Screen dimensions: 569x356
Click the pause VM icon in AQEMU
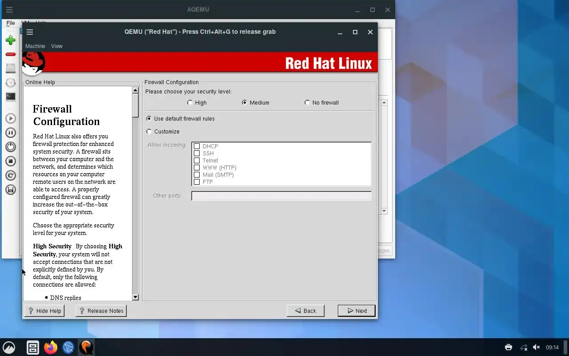point(11,133)
